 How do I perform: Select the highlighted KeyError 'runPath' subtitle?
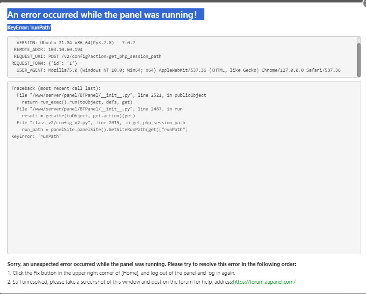pyautogui.click(x=29, y=28)
